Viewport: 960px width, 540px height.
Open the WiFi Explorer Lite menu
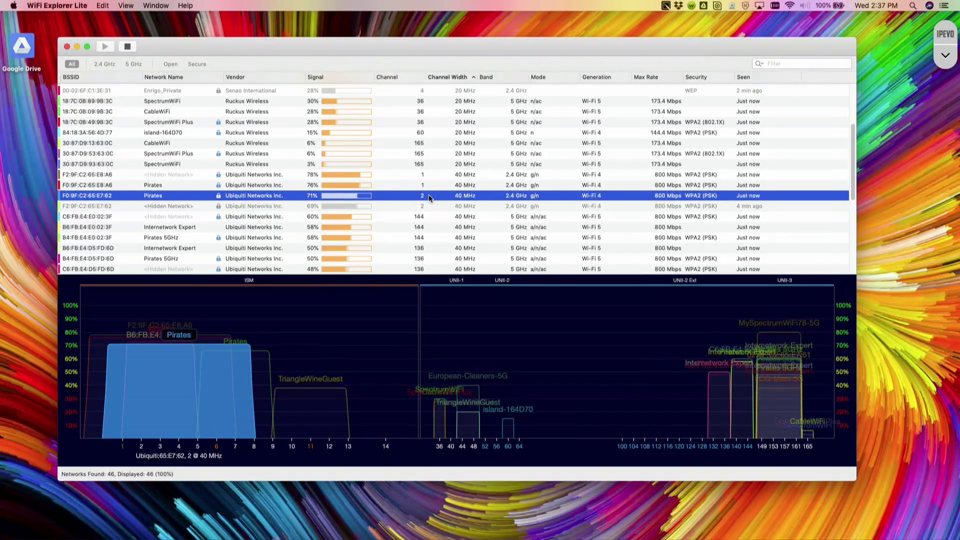(57, 5)
